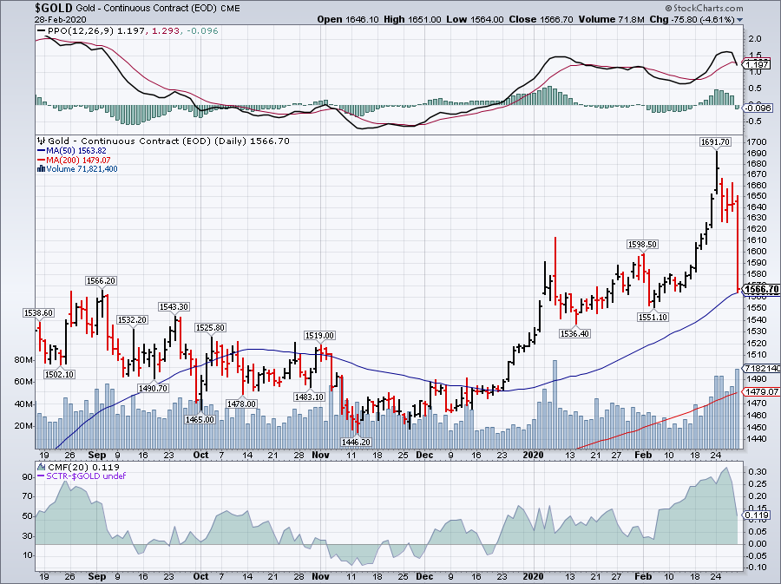Click the 1465.00 low price label

pos(200,420)
